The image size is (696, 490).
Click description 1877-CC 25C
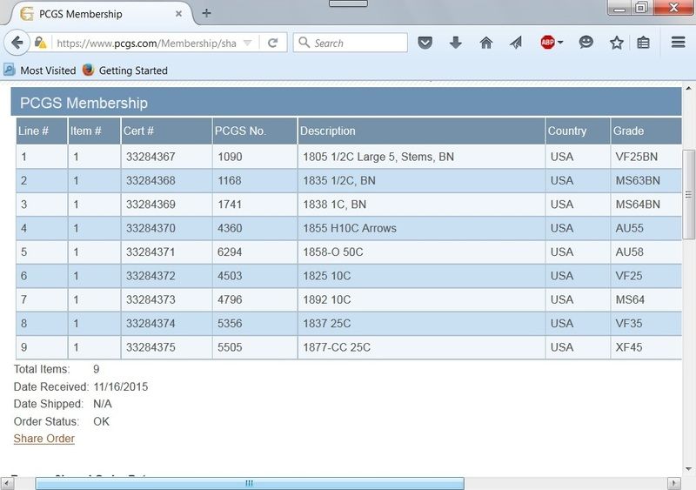337,347
